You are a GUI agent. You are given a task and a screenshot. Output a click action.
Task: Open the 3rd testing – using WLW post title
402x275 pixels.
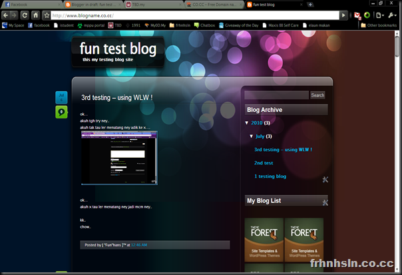tap(117, 97)
